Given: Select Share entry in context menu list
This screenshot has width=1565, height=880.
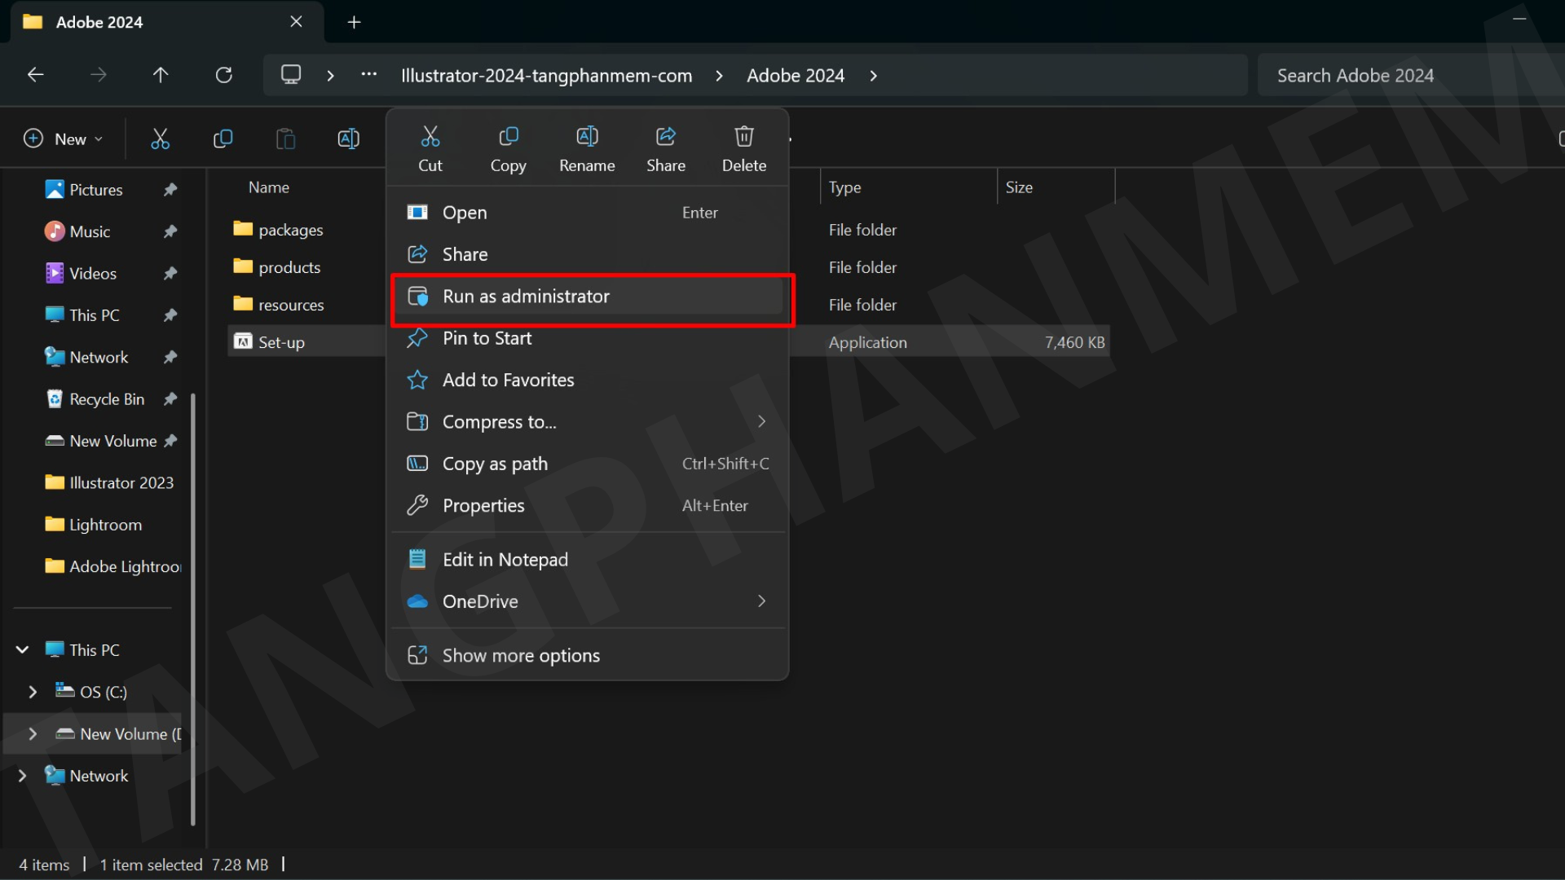Looking at the screenshot, I should point(587,254).
